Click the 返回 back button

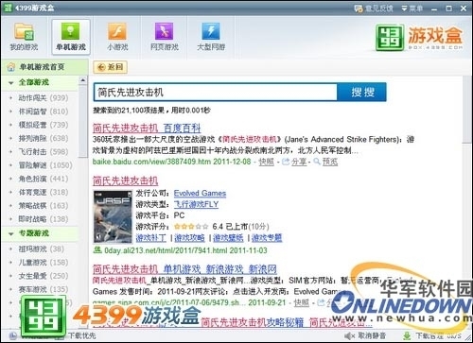pyautogui.click(x=111, y=67)
